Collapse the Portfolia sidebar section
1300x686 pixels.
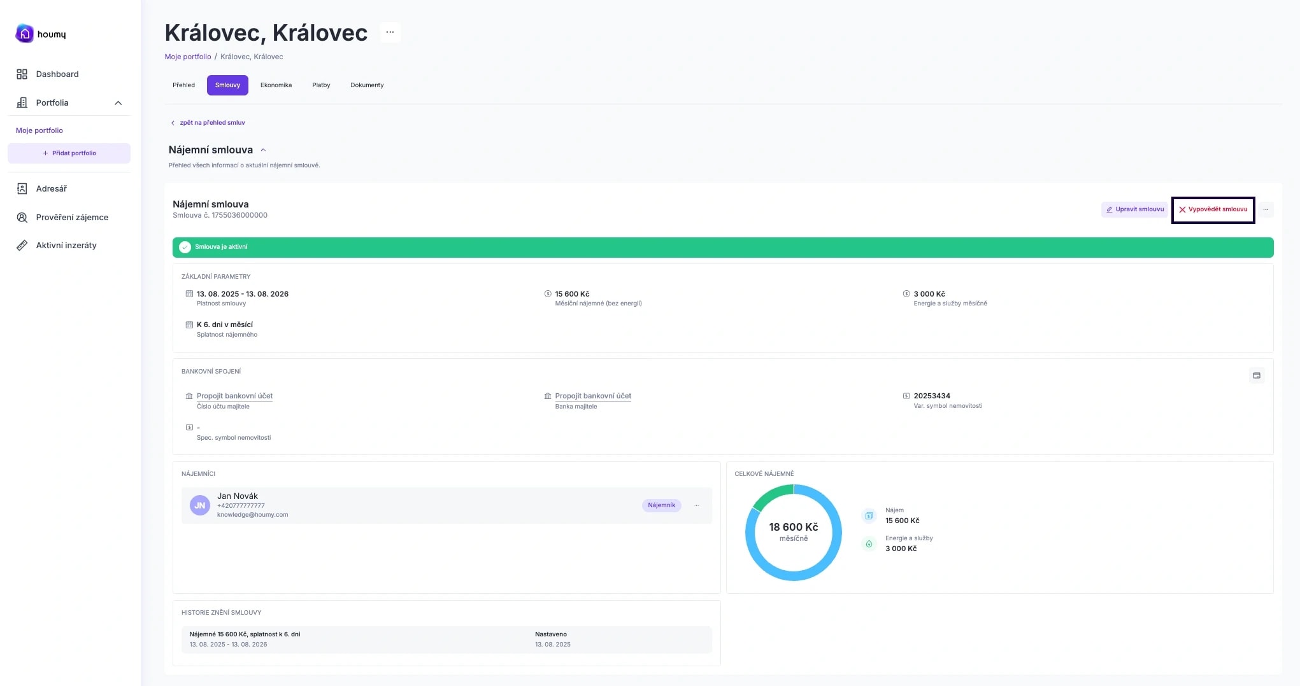[118, 103]
